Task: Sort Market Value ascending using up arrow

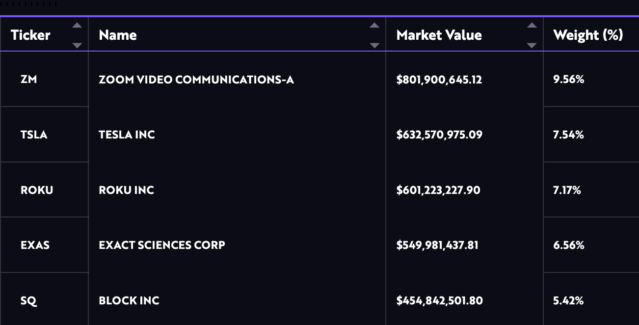Action: pyautogui.click(x=532, y=26)
